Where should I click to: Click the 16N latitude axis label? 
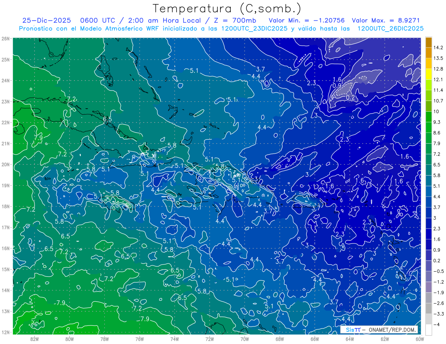coord(6,248)
